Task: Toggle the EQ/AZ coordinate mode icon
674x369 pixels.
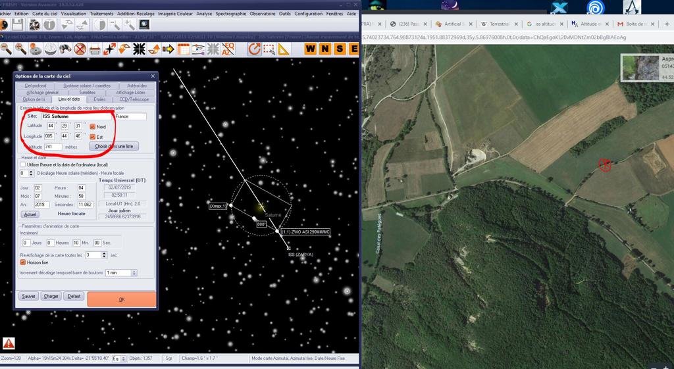Action: point(228,49)
